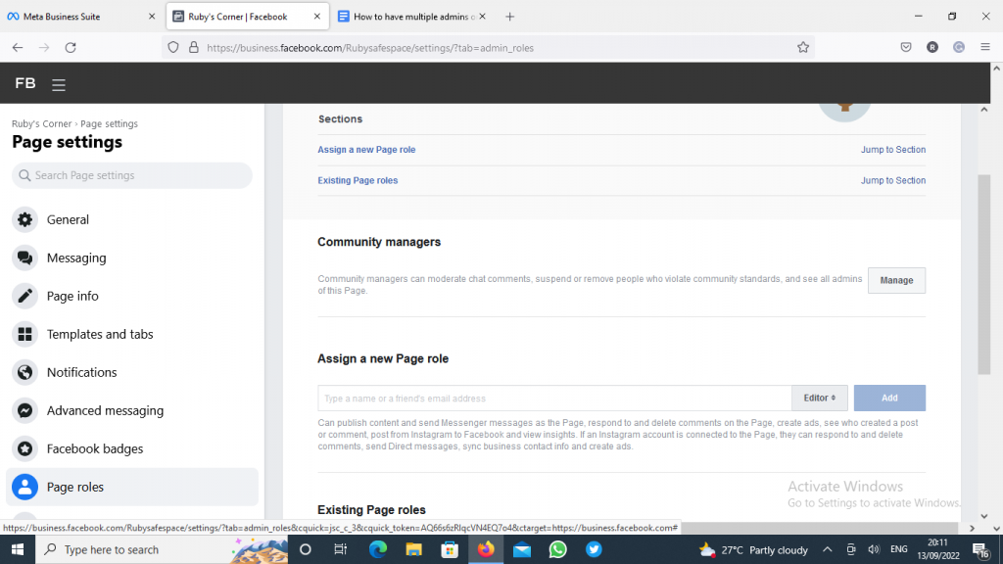
Task: Open Page info settings
Action: (132, 296)
